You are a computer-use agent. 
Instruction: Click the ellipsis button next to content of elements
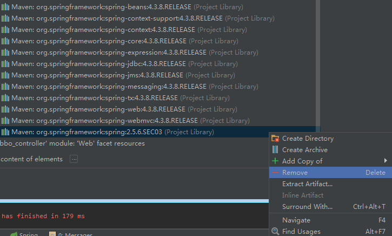74,159
